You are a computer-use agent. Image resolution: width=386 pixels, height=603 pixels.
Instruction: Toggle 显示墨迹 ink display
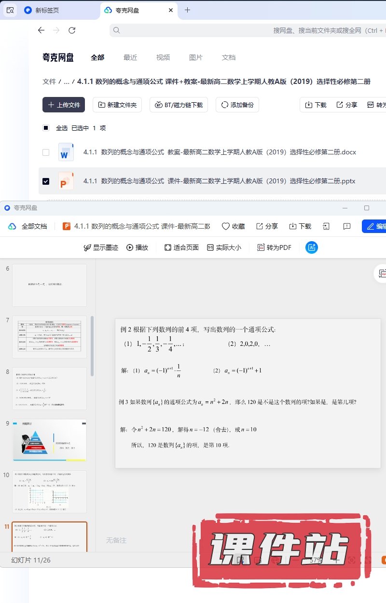pyautogui.click(x=100, y=247)
